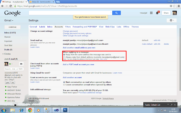Delete the karmicworld.net send-as address
This screenshot has height=113, width=181.
166,44
